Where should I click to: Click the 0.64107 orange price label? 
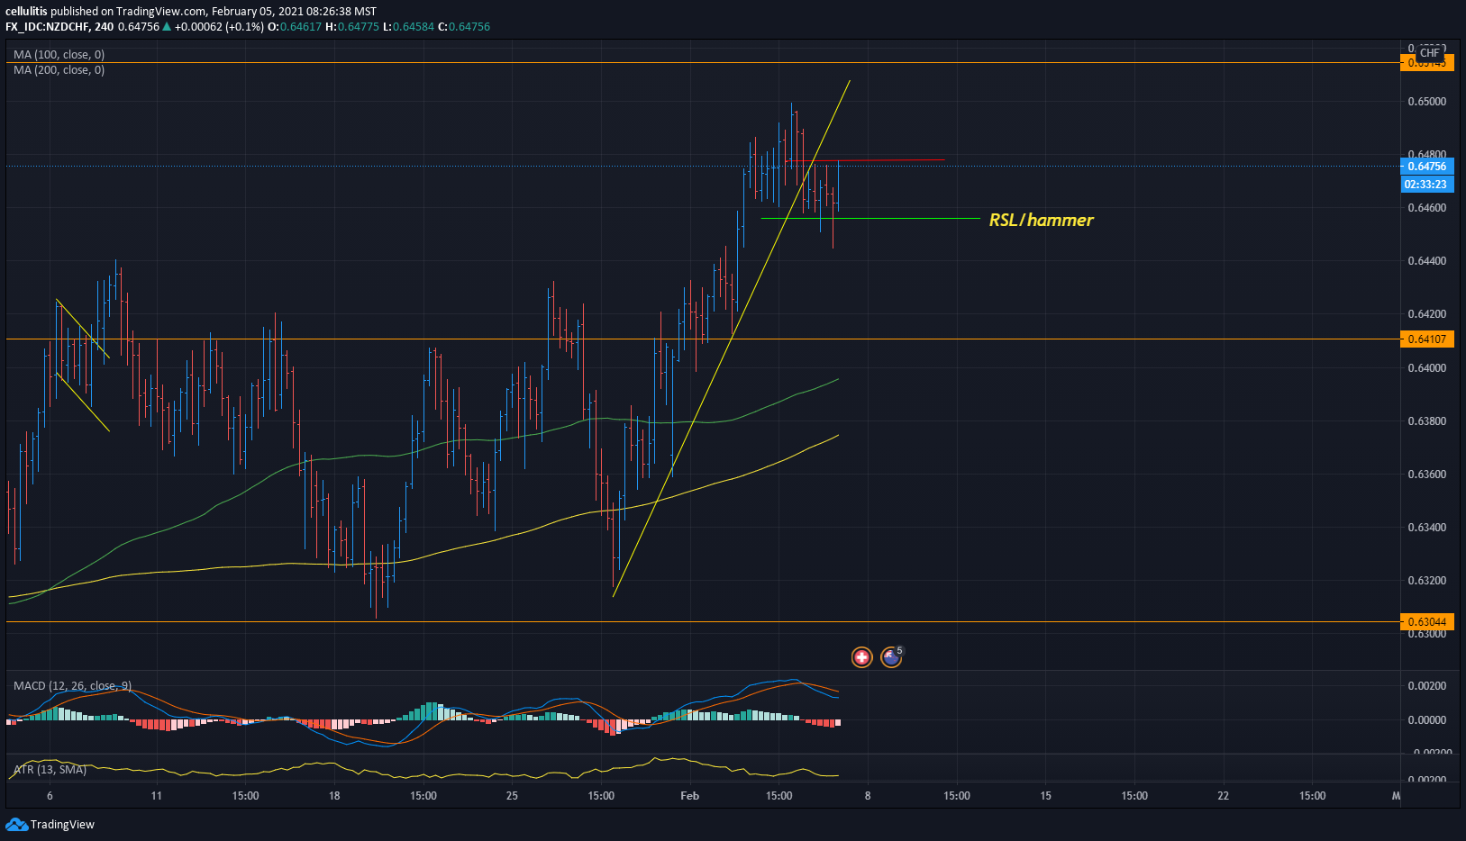(1426, 339)
